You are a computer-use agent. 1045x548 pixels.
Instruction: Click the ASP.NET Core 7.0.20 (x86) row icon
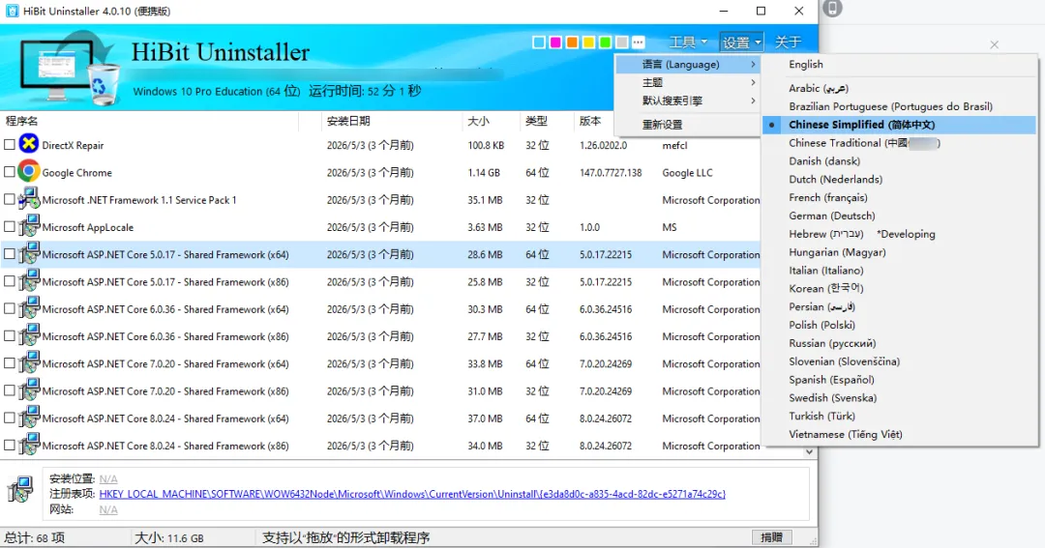tap(29, 389)
